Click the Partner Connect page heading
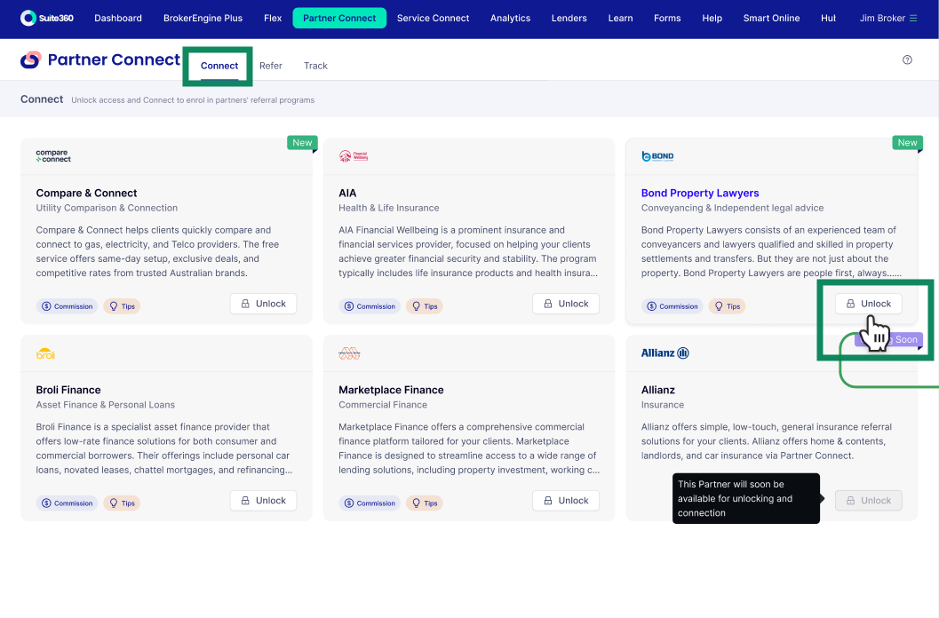The height and width of the screenshot is (618, 939). pyautogui.click(x=114, y=59)
